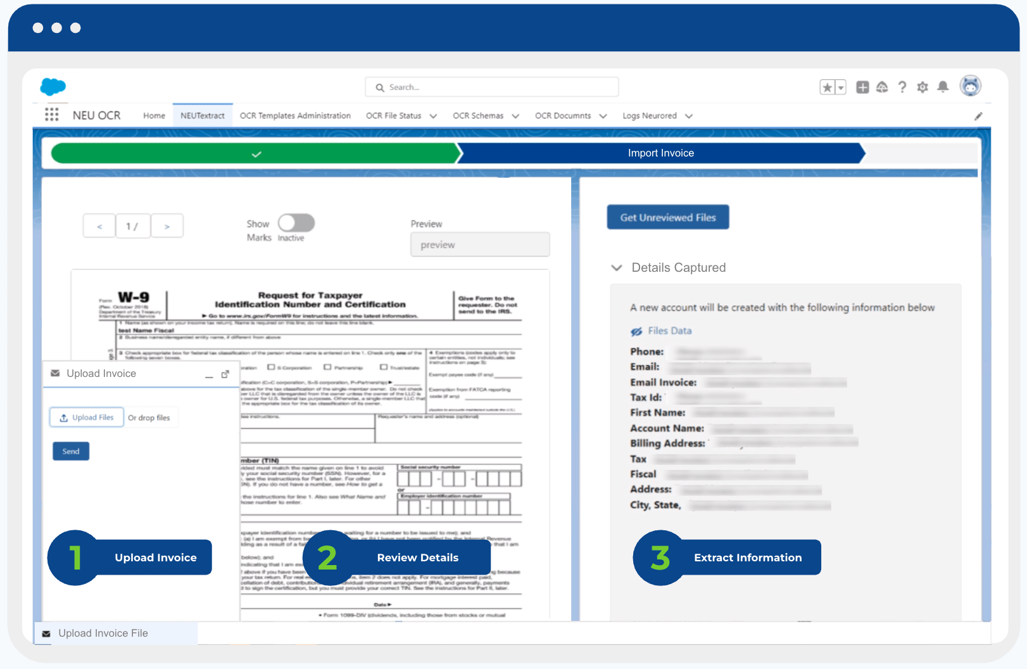
Task: Go to the Home tab
Action: 154,116
